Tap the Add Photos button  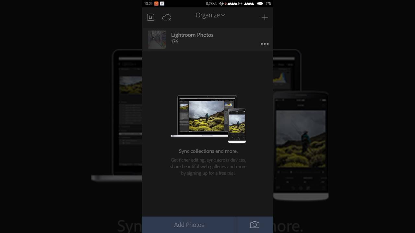(189, 225)
